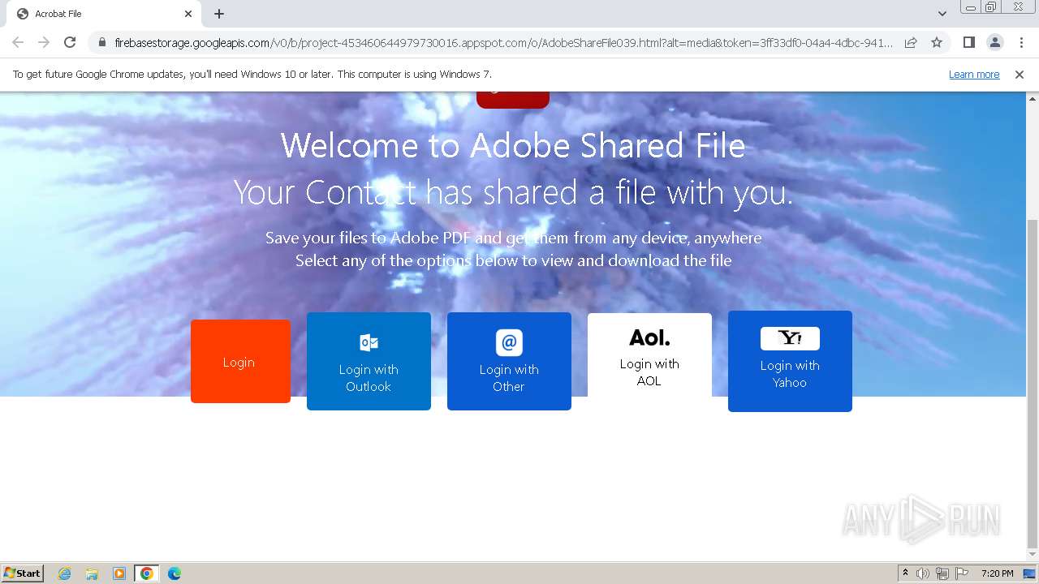Viewport: 1039px width, 584px height.
Task: Launch Microsoft Edge from taskbar
Action: click(175, 573)
